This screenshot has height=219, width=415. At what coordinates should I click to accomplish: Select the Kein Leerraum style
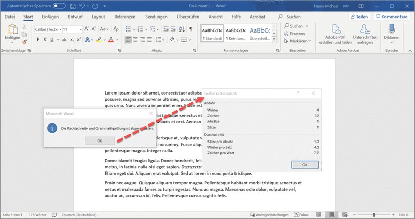(x=236, y=33)
